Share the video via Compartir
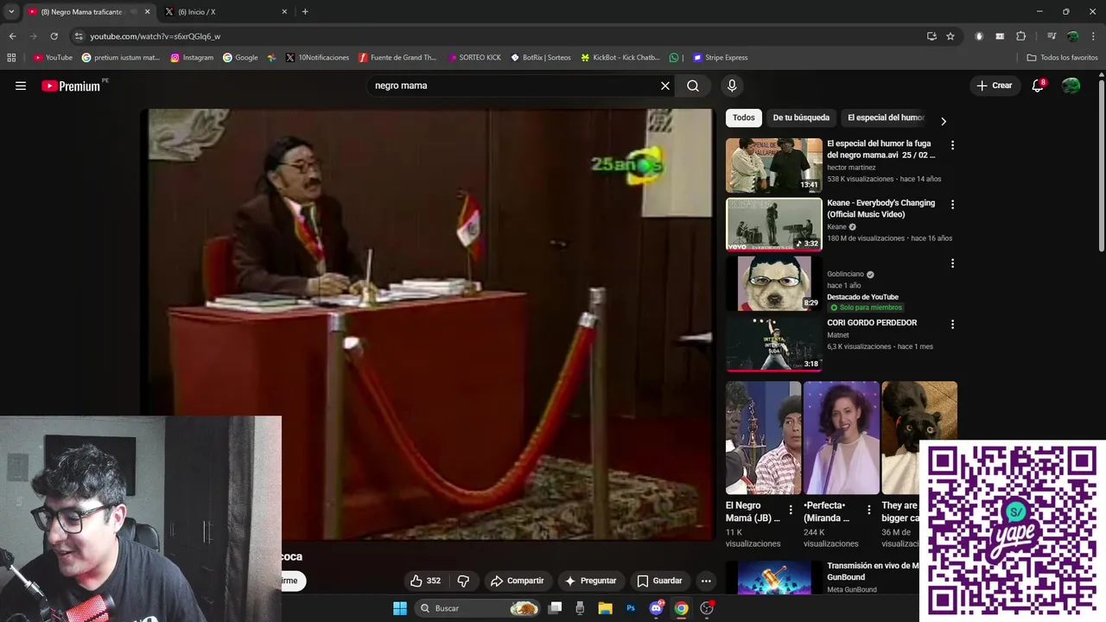This screenshot has width=1106, height=622. click(x=517, y=581)
